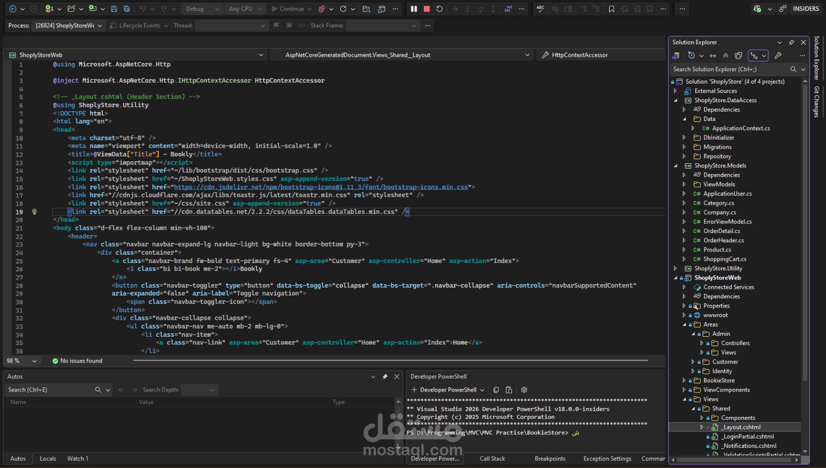Click the Solution Explorer vertical scrollbar
This screenshot has height=468, width=826.
coord(805,232)
